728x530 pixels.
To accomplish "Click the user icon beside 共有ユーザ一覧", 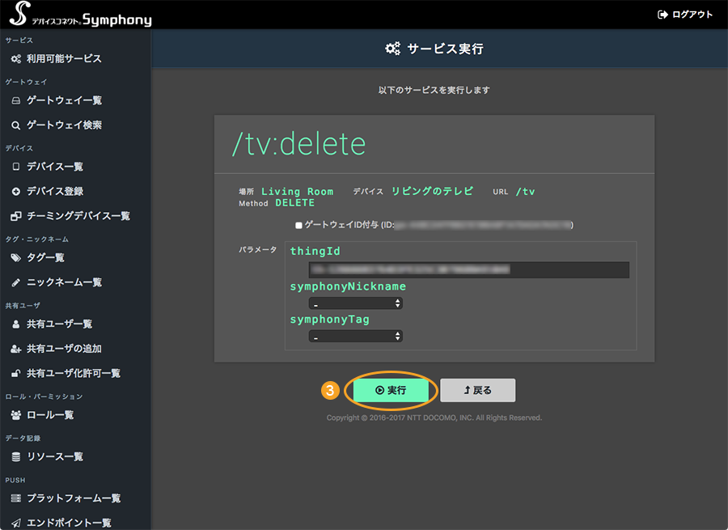I will click(x=16, y=324).
